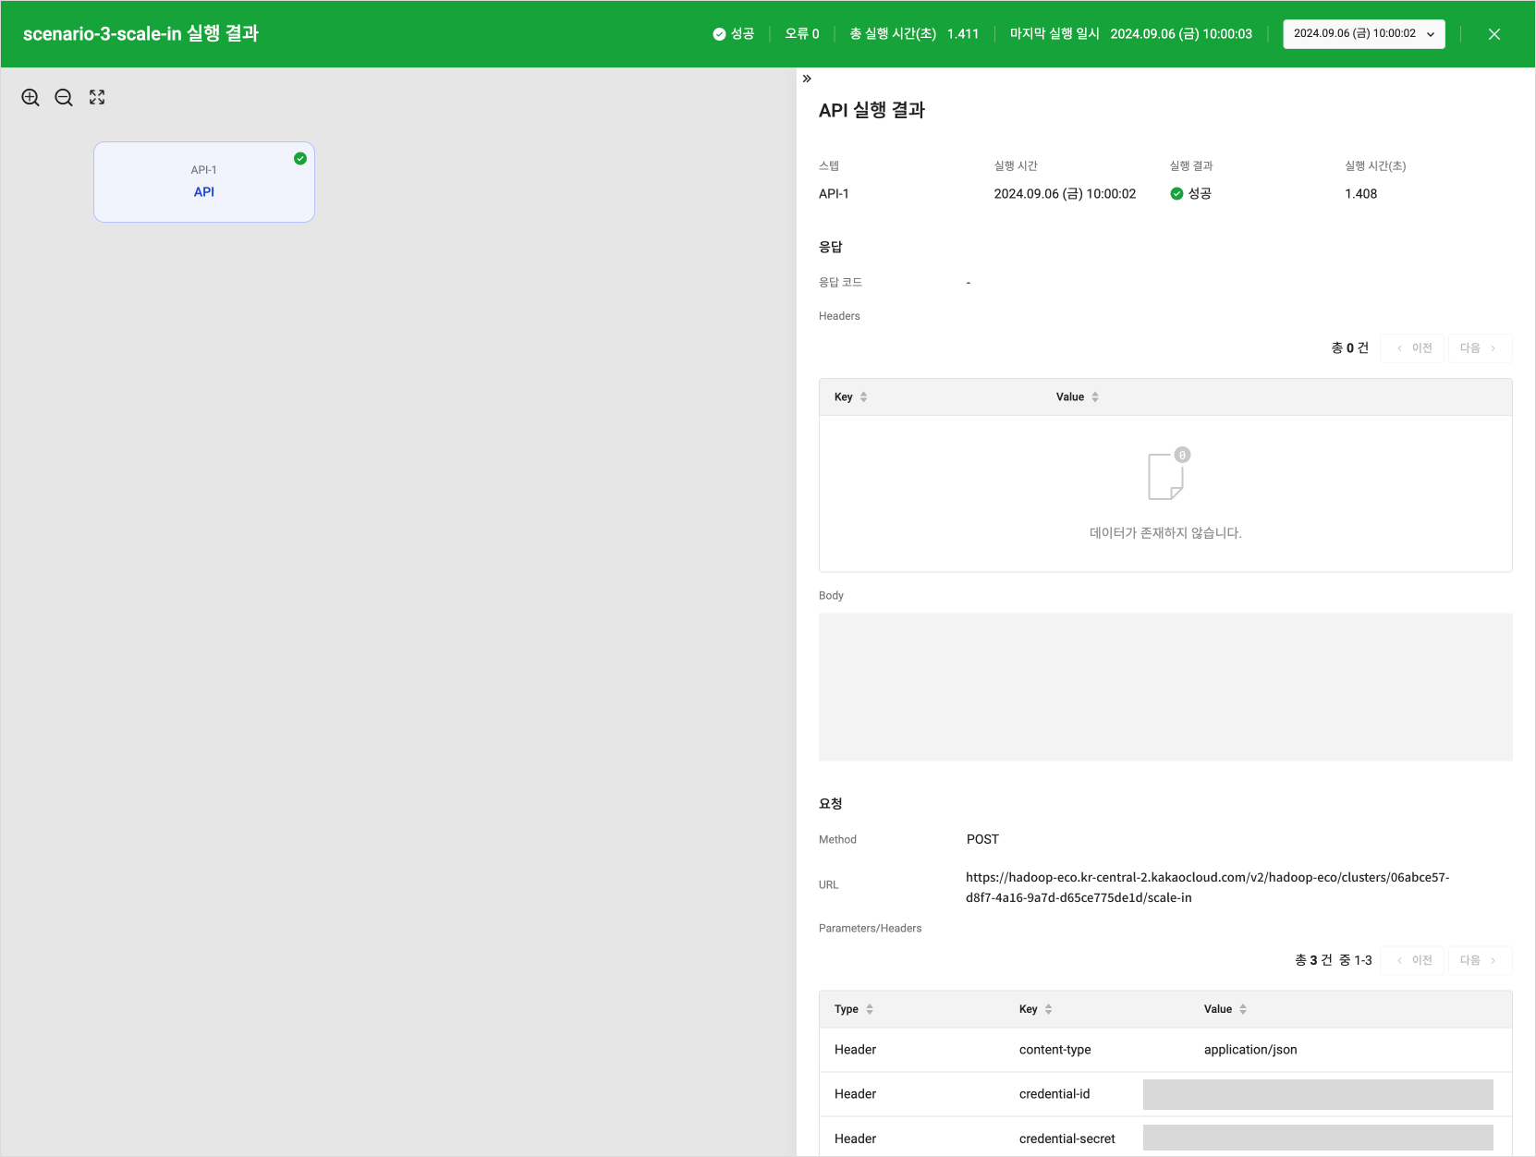
Task: Click the step execution time 2024.09.06 10:00:02
Action: point(1065,194)
